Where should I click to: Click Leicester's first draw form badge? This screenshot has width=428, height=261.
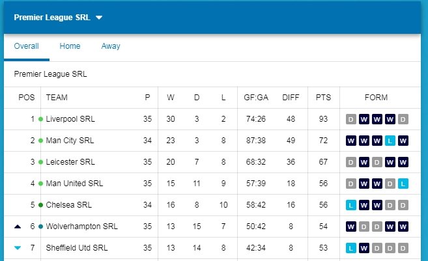coord(351,162)
